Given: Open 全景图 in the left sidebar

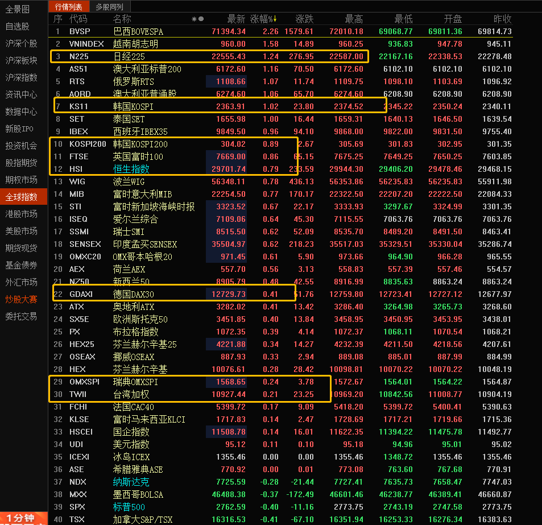Looking at the screenshot, I should (17, 10).
